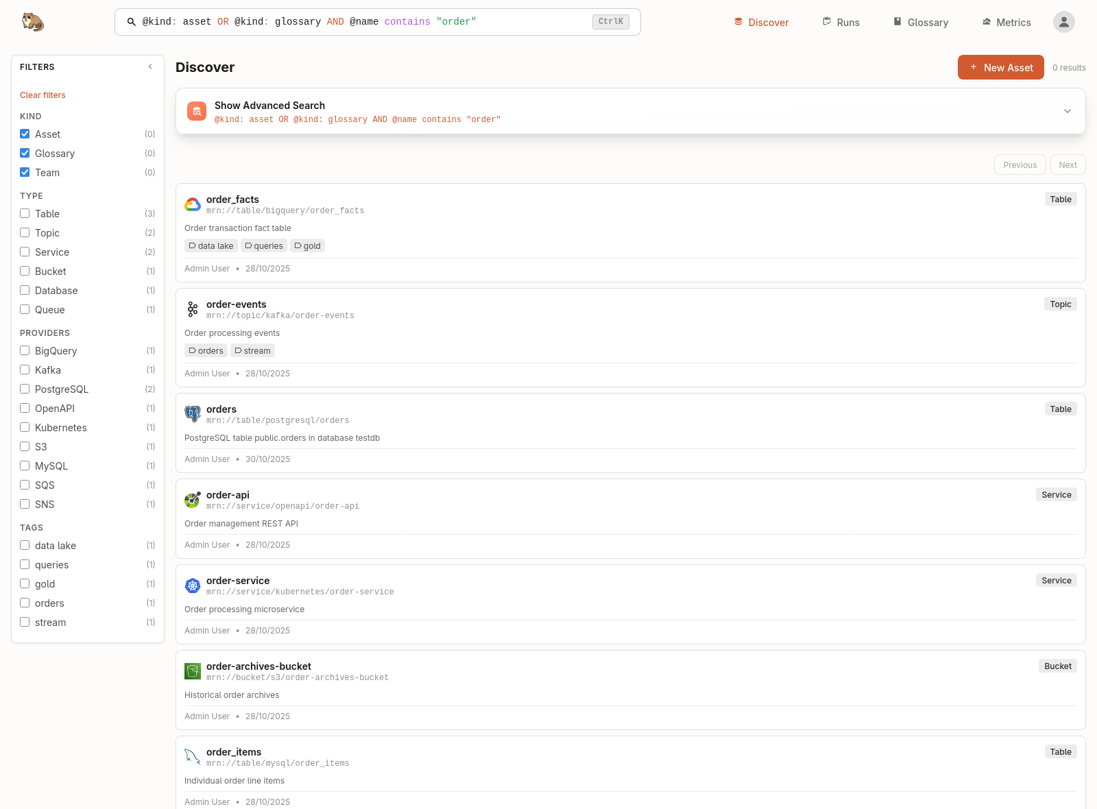Click the advanced search magnifier icon
1097x809 pixels.
(x=197, y=111)
